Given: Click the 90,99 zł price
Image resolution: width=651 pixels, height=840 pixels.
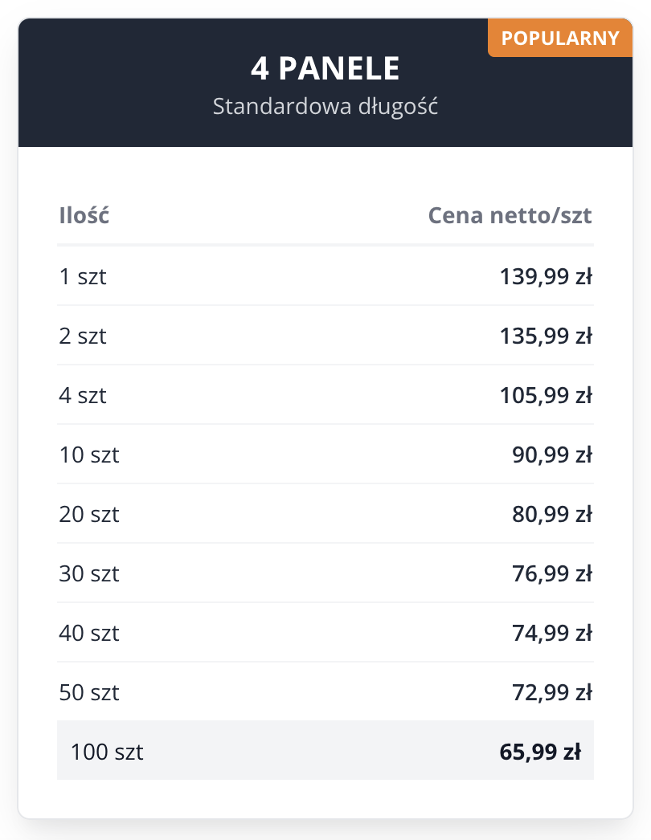Looking at the screenshot, I should pyautogui.click(x=551, y=455).
